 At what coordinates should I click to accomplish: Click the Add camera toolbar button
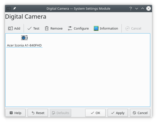(14, 28)
